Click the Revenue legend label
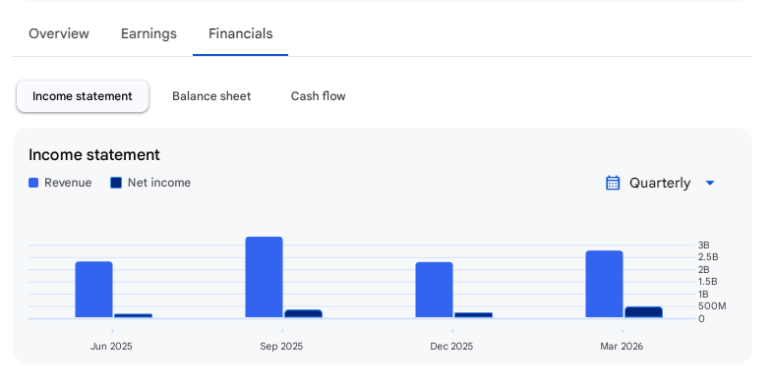The height and width of the screenshot is (382, 774). tap(68, 183)
